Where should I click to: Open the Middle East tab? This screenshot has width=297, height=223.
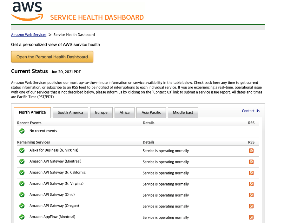183,112
